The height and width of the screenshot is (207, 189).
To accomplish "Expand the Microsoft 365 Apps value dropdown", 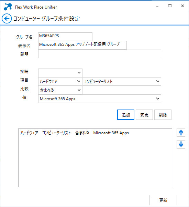I will point(100,99).
